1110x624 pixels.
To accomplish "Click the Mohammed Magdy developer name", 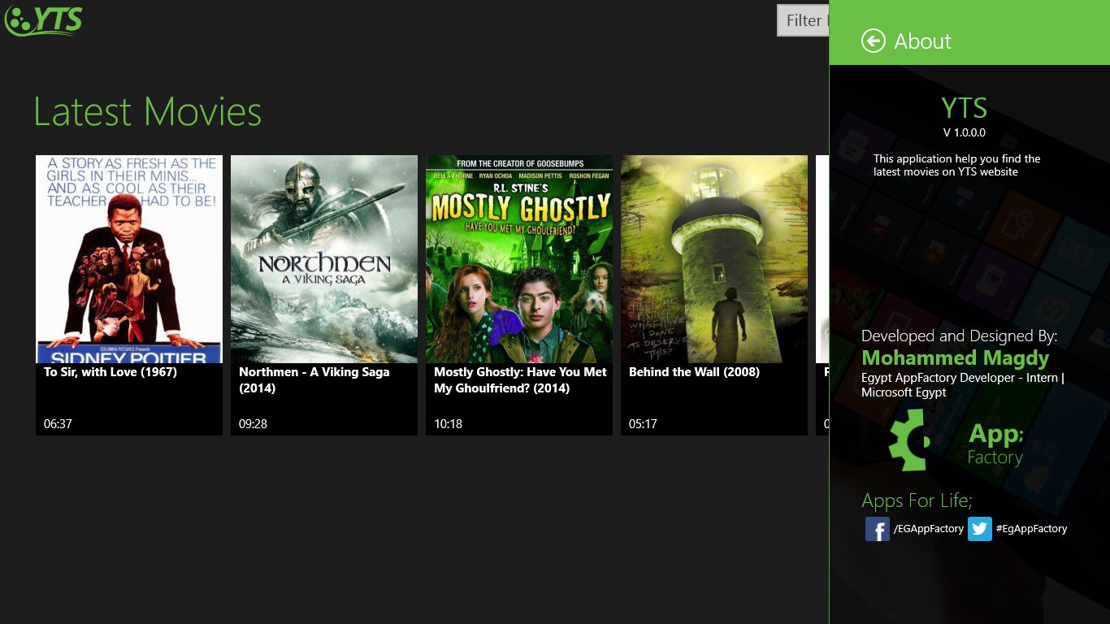I will coord(955,358).
